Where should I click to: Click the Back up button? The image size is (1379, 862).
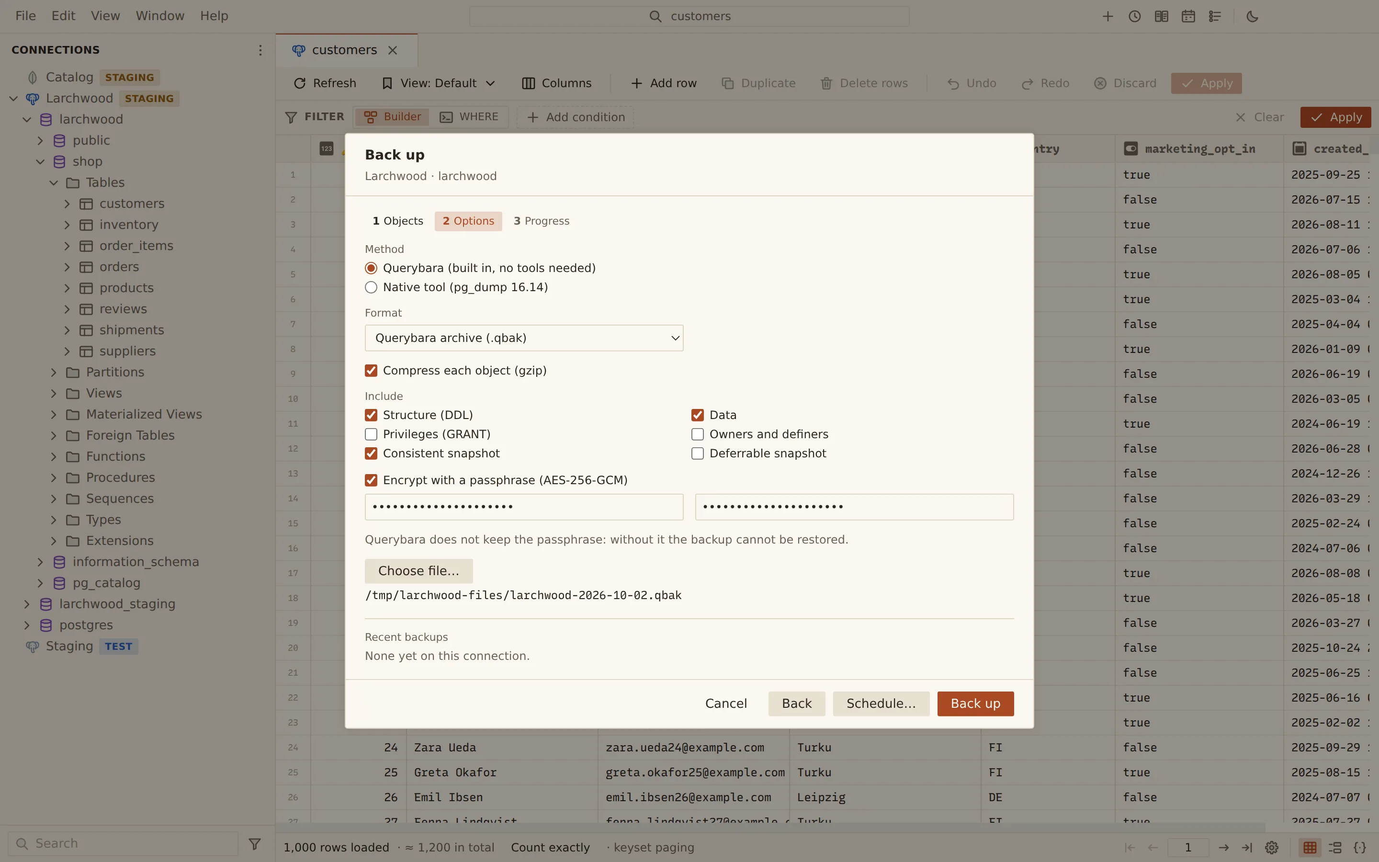(x=975, y=703)
